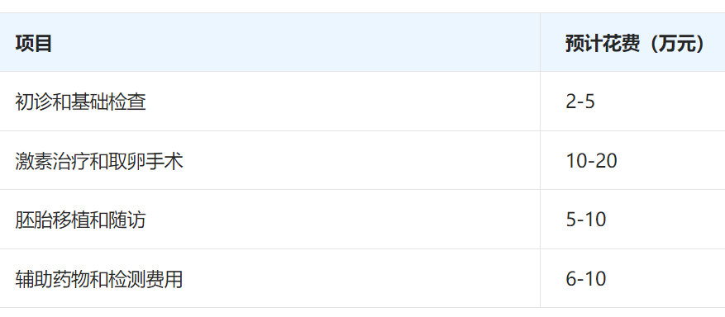Click the digit 5 in 2-5 cost

pos(589,102)
